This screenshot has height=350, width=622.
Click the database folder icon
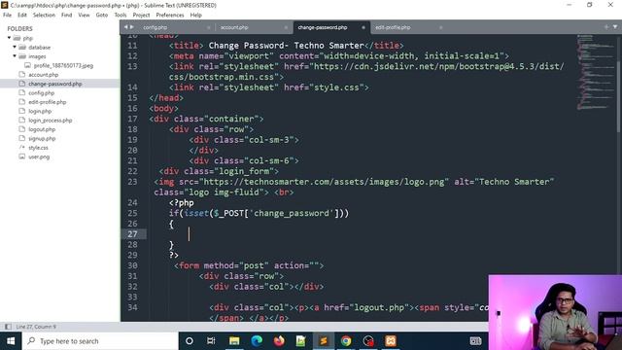click(x=22, y=48)
